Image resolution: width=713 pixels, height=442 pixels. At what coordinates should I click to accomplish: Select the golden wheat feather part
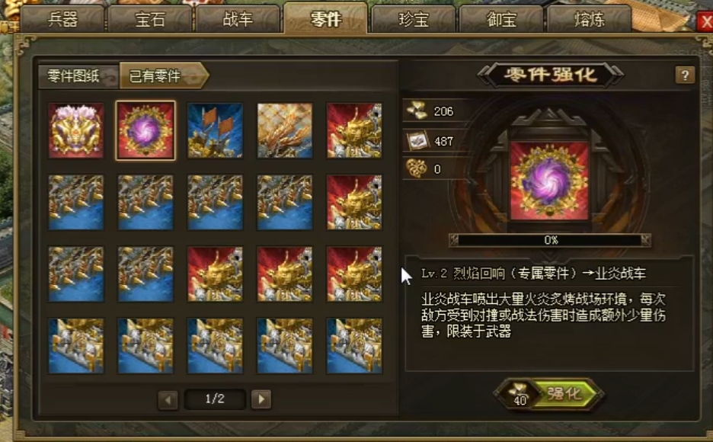(285, 130)
